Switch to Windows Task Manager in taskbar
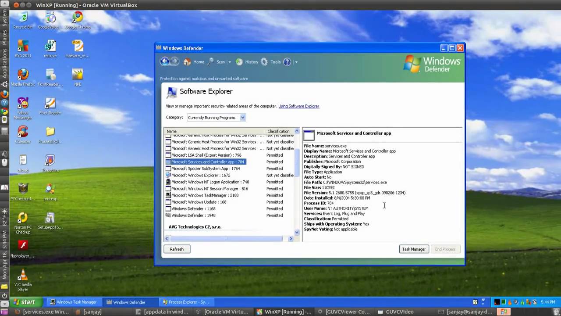Viewport: 561px width, 316px height. [x=74, y=302]
